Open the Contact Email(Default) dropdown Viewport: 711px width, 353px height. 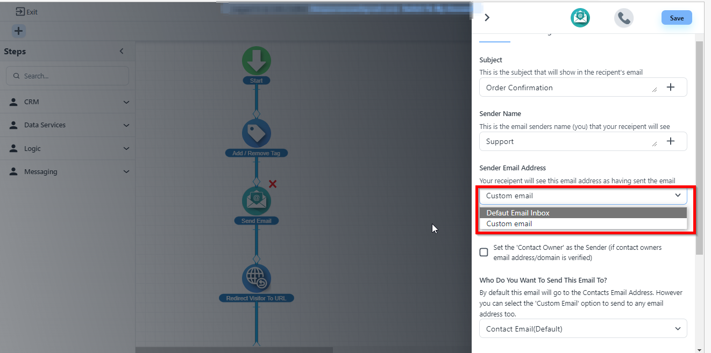[583, 329]
